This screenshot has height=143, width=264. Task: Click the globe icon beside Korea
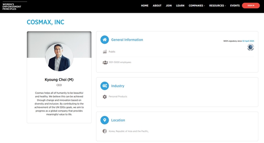click(x=105, y=131)
